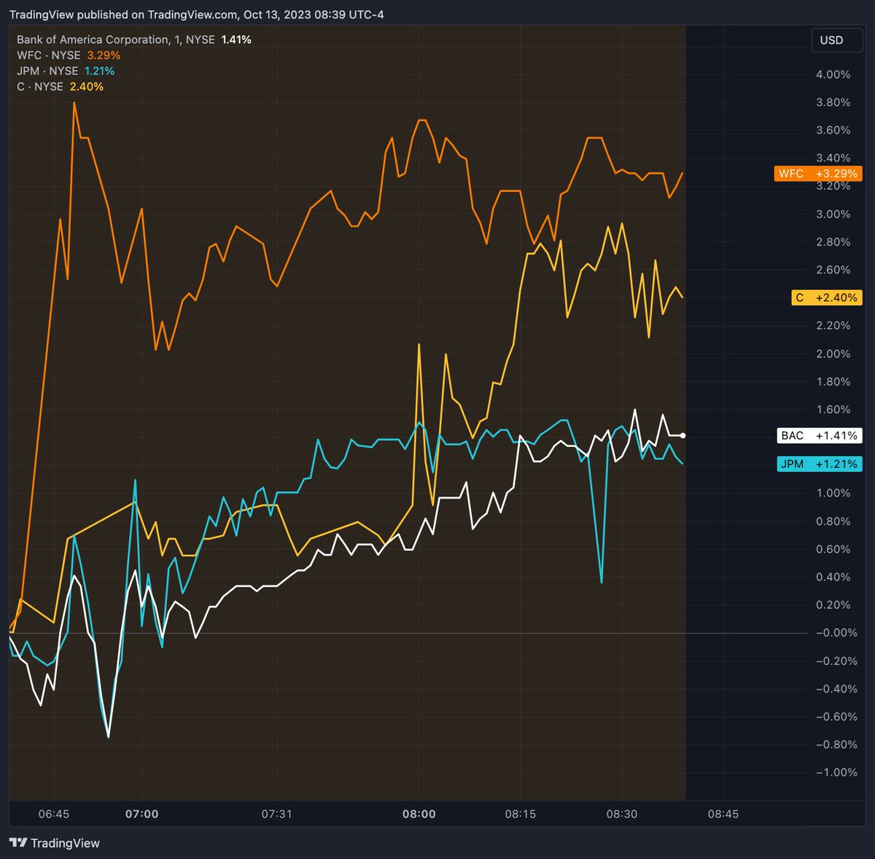Click the 08:00 time axis label
This screenshot has height=859, width=875.
click(419, 814)
